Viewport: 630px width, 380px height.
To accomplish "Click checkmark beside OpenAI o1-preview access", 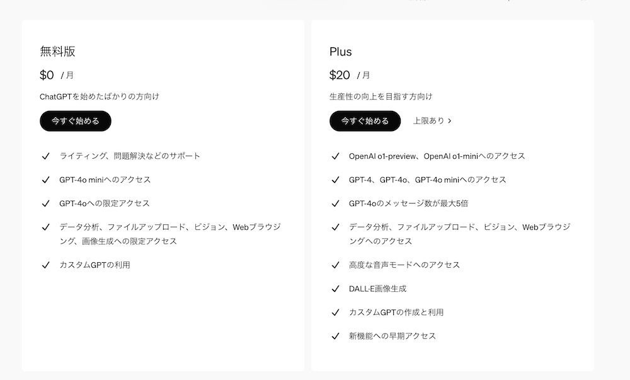I will 335,156.
